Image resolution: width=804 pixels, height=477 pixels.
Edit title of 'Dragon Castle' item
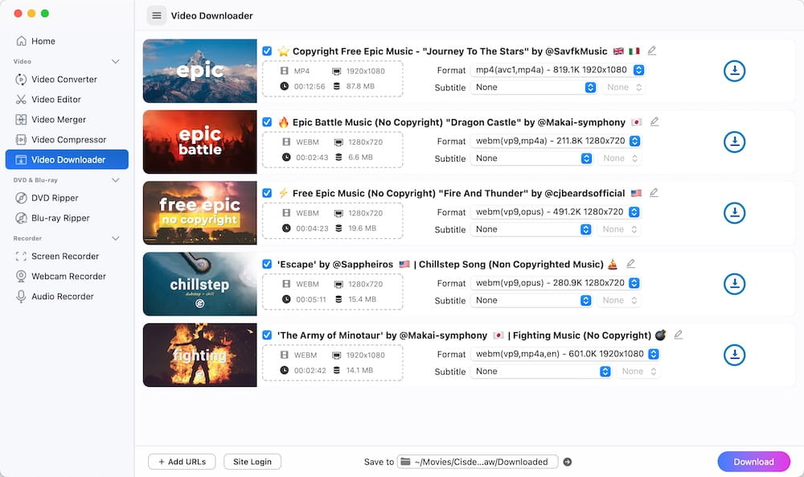[x=654, y=121]
